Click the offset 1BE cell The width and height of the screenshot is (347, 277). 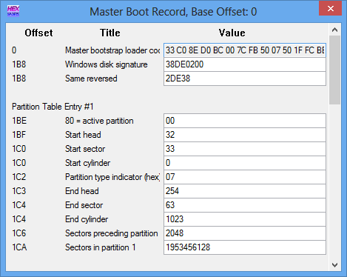tap(19, 121)
